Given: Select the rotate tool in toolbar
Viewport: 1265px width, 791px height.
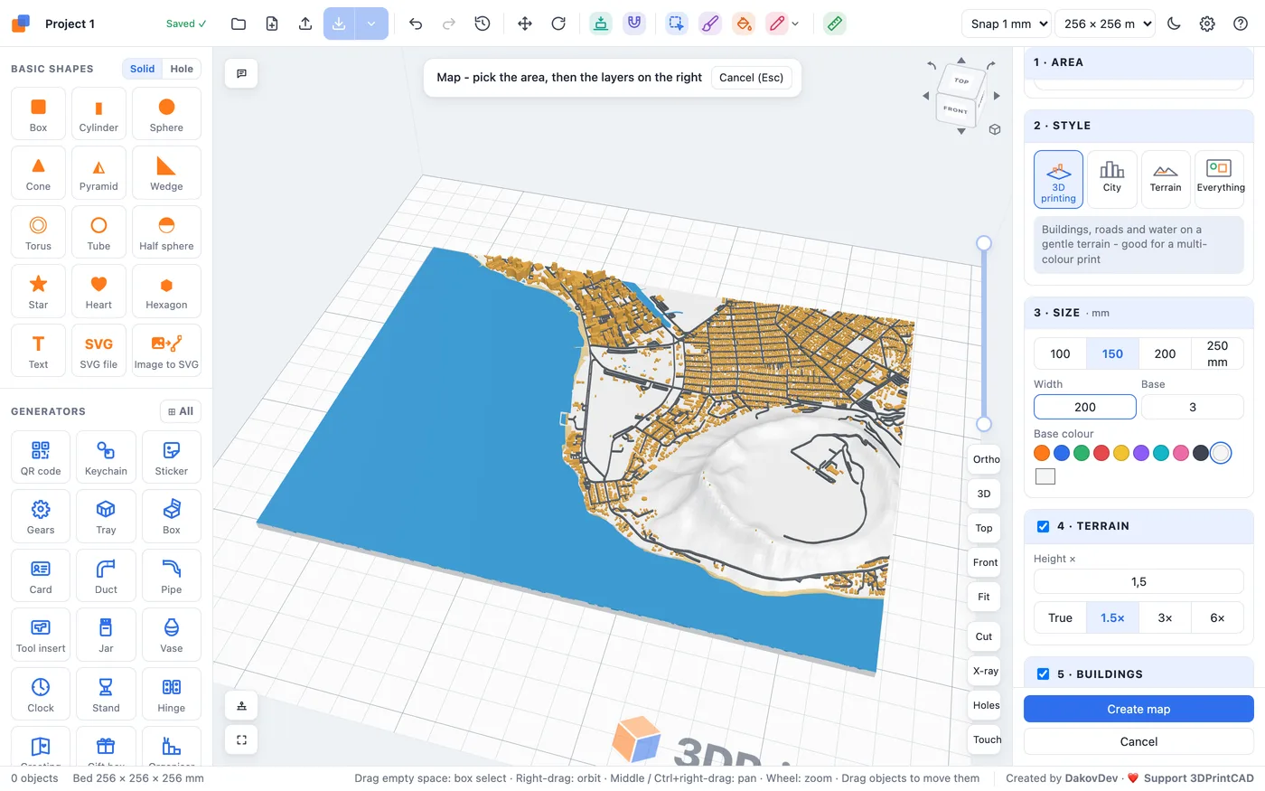Looking at the screenshot, I should pos(558,24).
